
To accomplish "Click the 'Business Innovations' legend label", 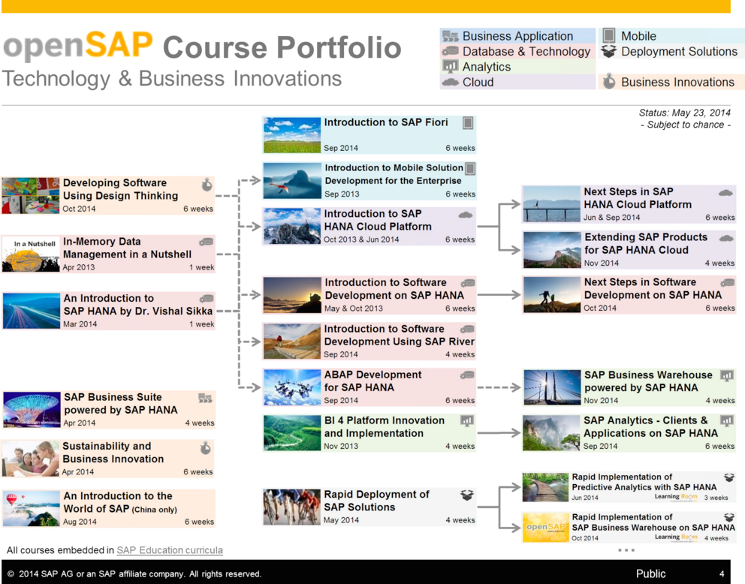I will click(678, 82).
